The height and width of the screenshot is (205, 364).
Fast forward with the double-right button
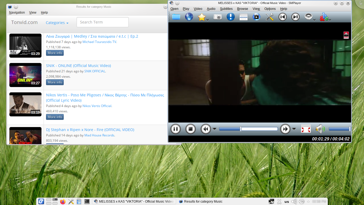pos(285,129)
